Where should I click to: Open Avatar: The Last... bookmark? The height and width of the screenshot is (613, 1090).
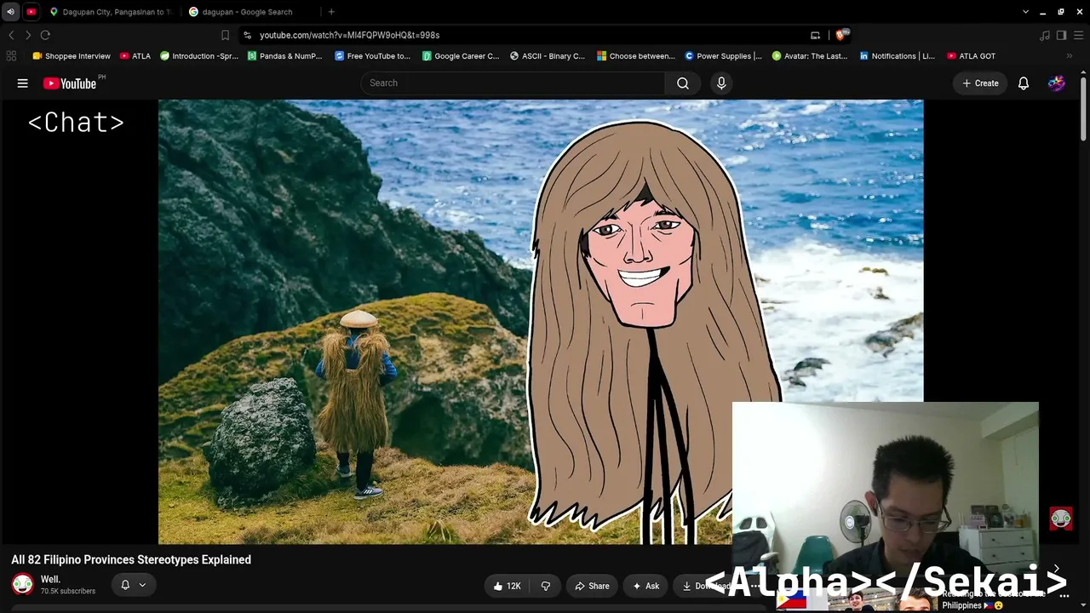tap(810, 56)
